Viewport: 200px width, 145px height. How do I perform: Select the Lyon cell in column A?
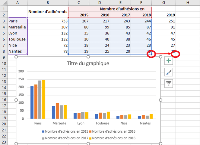[17, 33]
